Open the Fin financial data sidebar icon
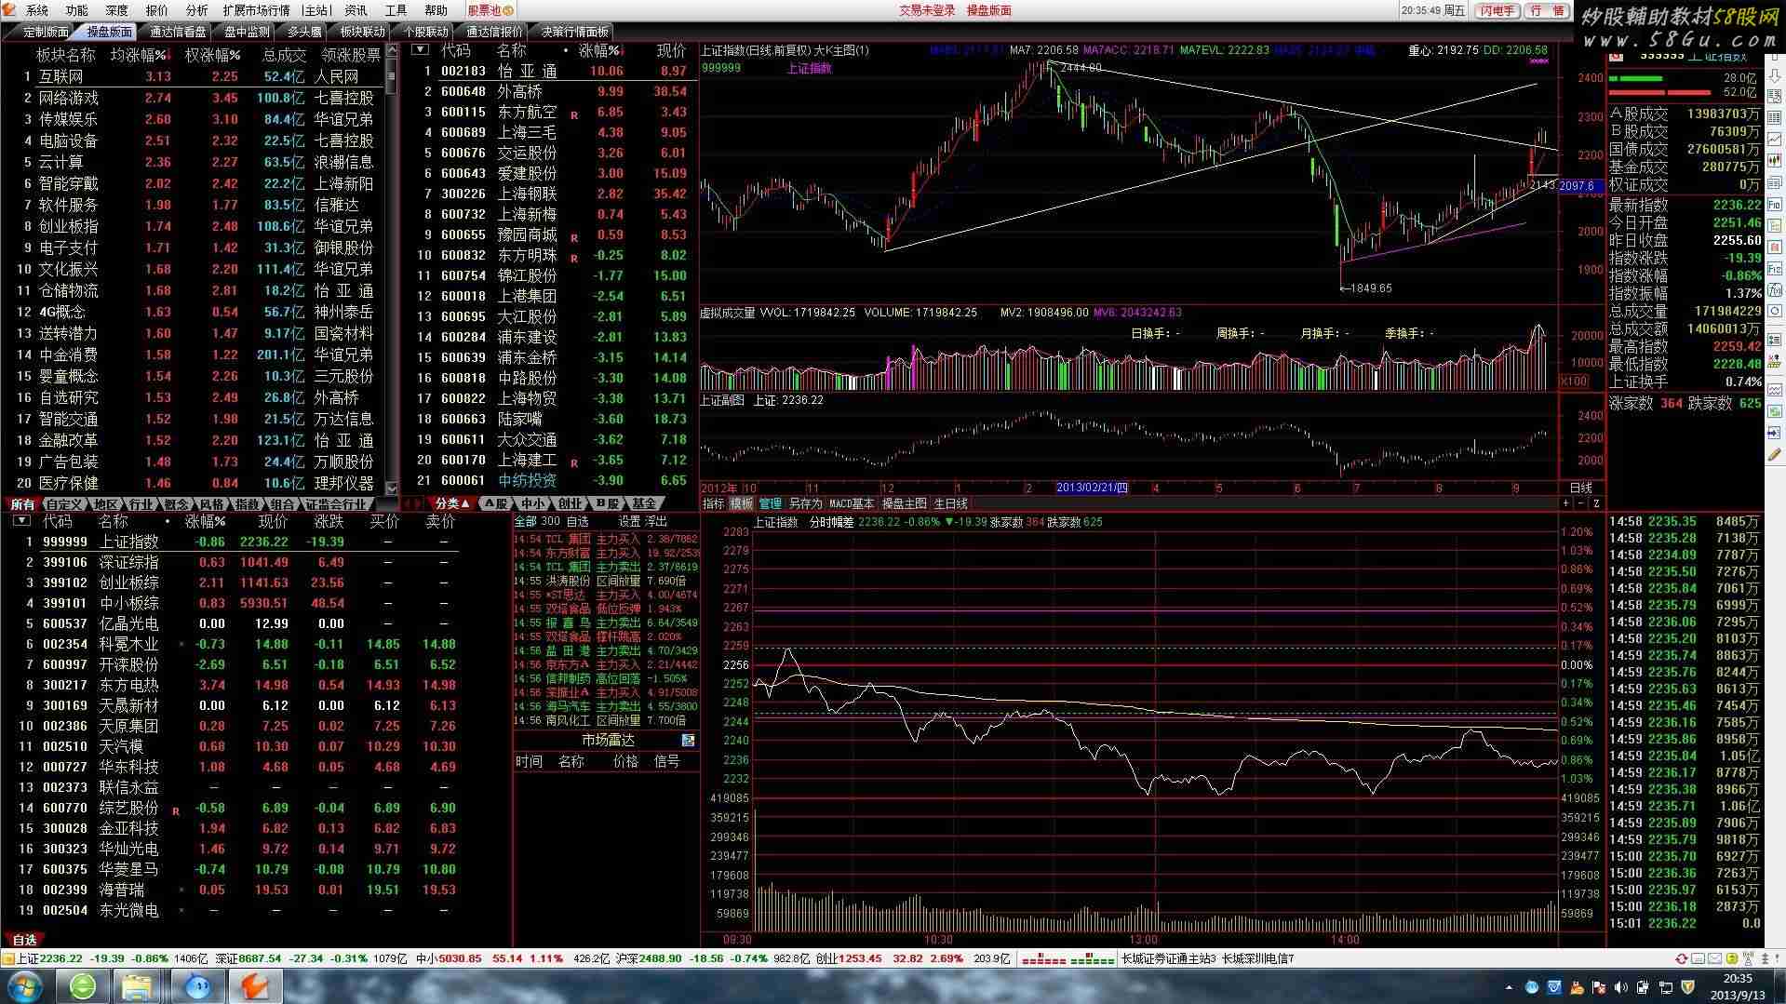 pos(1775,205)
